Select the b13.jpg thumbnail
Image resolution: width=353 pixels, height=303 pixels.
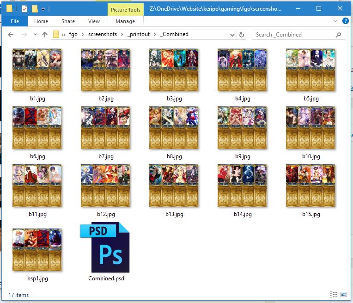pyautogui.click(x=174, y=186)
